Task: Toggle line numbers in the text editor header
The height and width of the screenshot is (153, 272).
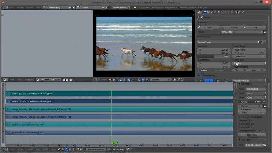Action: 64,79
